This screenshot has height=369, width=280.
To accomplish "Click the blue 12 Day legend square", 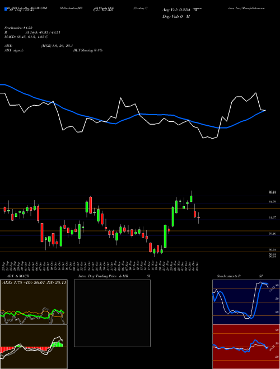I will [6, 9].
